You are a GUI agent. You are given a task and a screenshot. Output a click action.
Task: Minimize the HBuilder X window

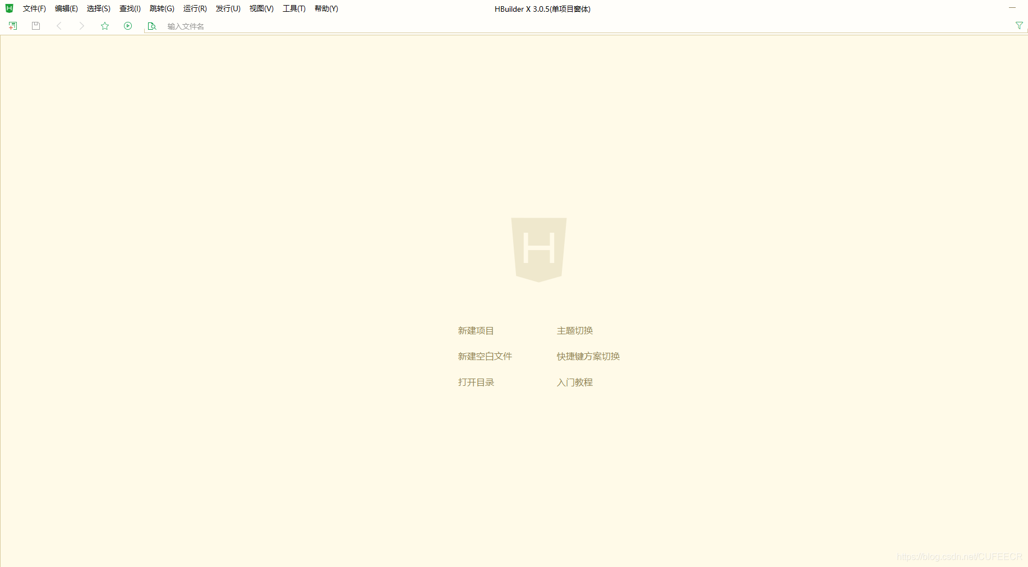1012,8
